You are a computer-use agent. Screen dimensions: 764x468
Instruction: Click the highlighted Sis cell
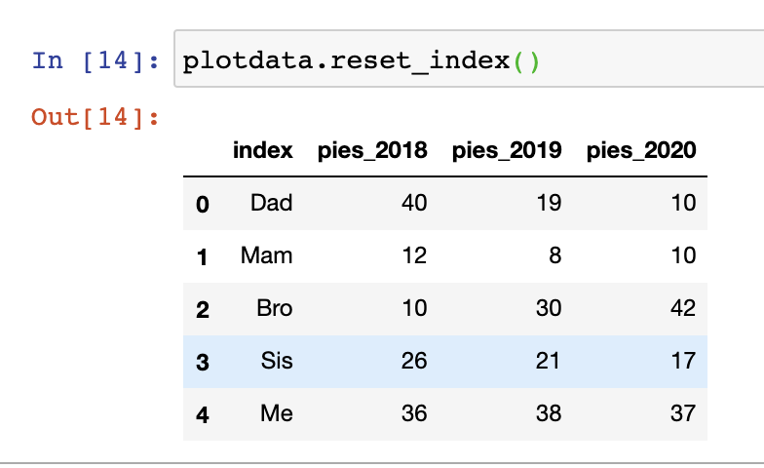coord(277,361)
